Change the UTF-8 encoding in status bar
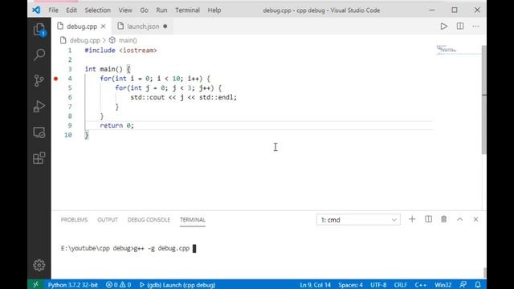Screen dimensions: 514x289 pos(378,285)
